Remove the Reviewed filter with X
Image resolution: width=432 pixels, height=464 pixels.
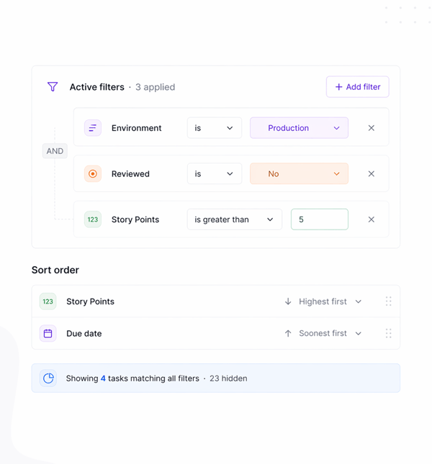(x=372, y=173)
